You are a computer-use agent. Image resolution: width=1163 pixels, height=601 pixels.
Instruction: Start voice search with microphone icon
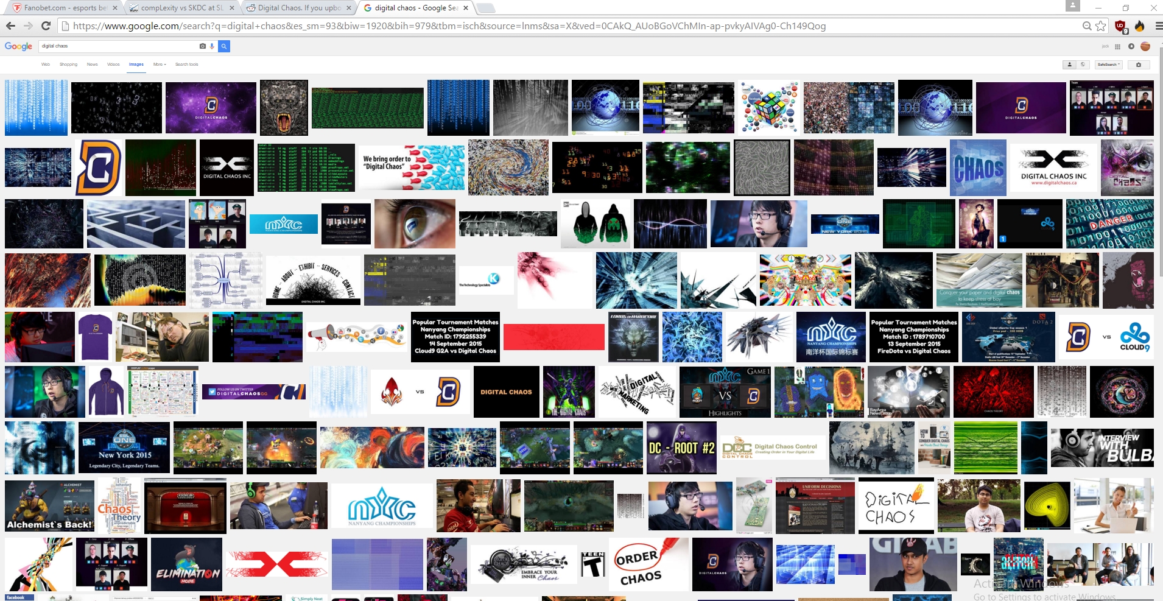coord(212,46)
